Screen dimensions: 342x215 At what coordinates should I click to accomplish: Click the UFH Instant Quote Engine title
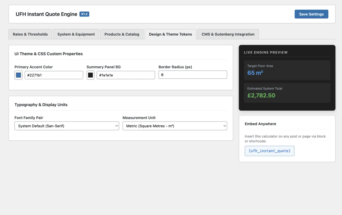pyautogui.click(x=47, y=14)
